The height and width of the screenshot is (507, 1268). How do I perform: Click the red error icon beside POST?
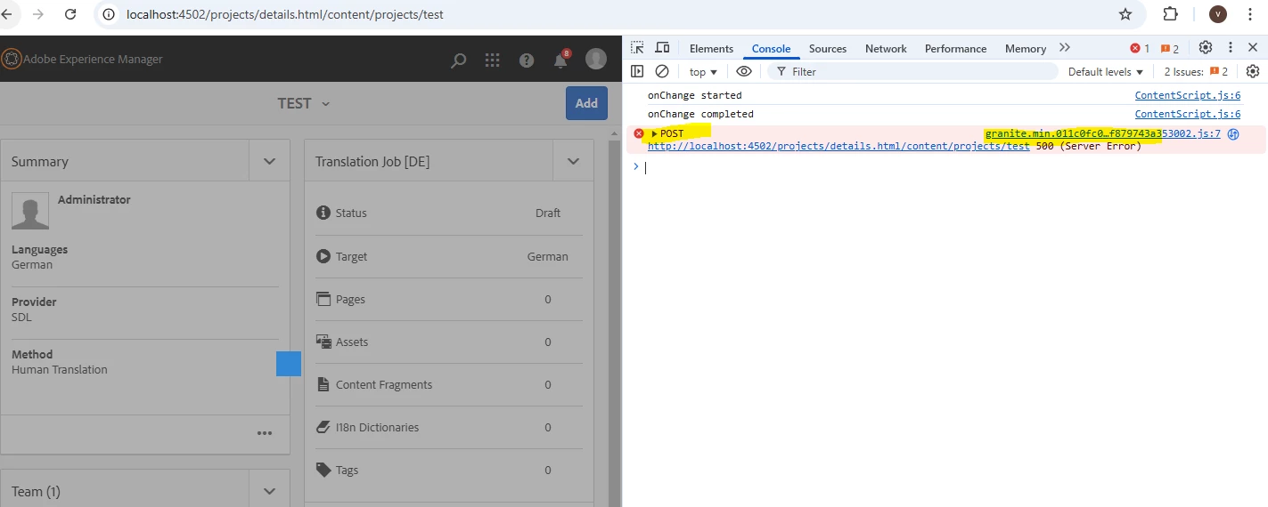point(638,133)
